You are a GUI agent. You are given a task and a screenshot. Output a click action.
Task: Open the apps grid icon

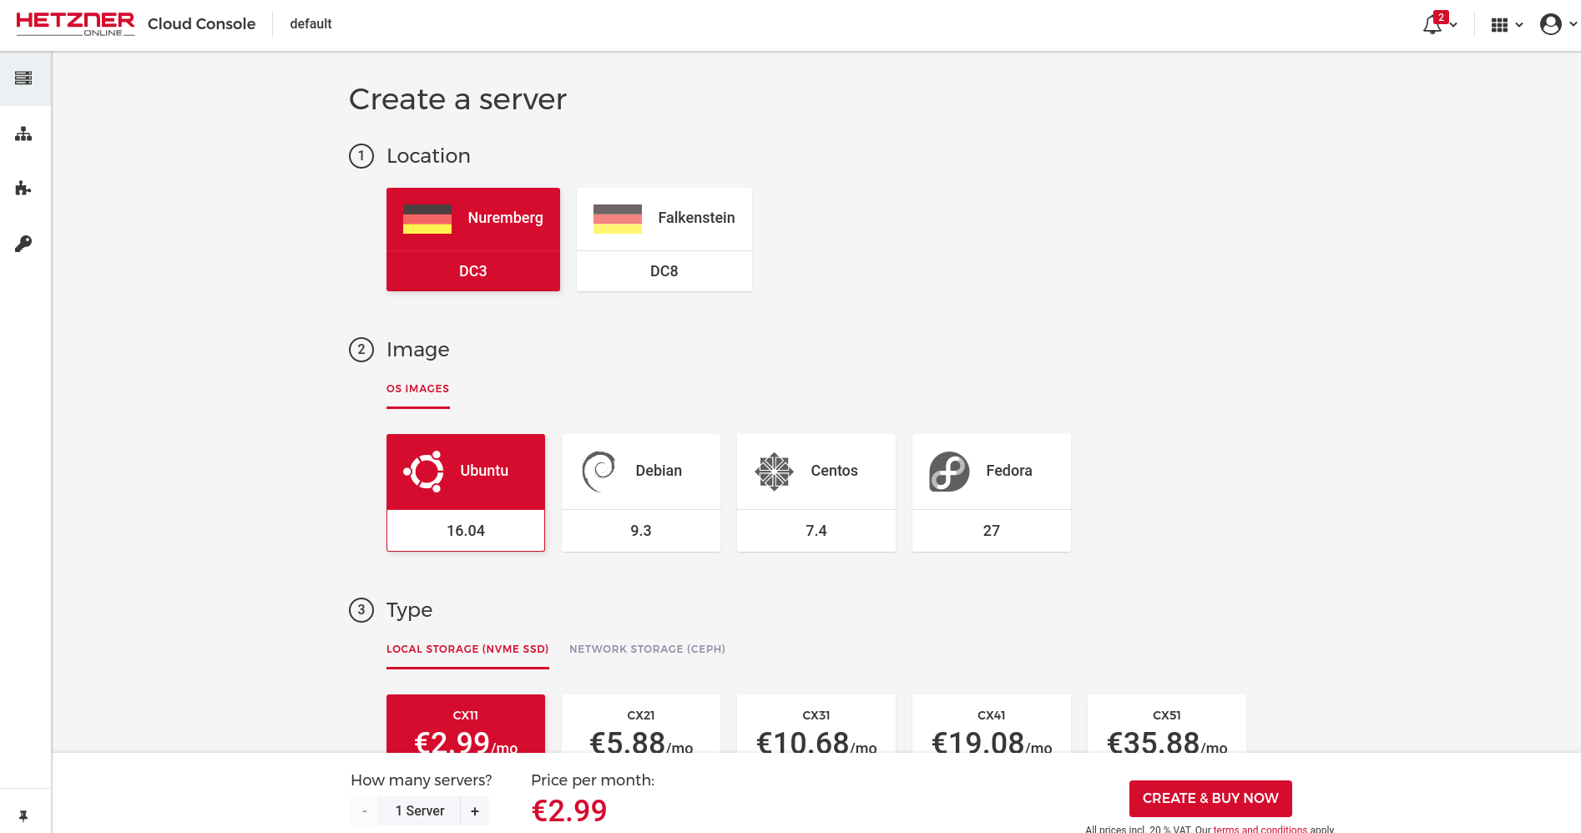tap(1499, 25)
